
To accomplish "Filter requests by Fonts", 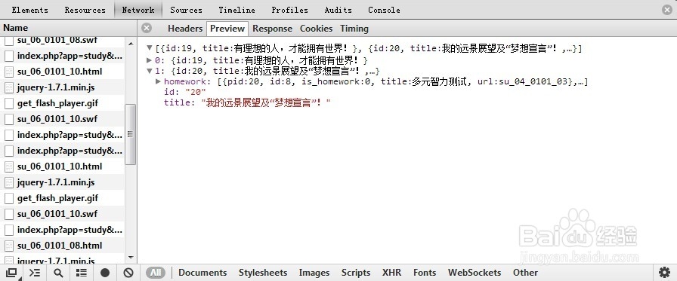I will click(425, 273).
